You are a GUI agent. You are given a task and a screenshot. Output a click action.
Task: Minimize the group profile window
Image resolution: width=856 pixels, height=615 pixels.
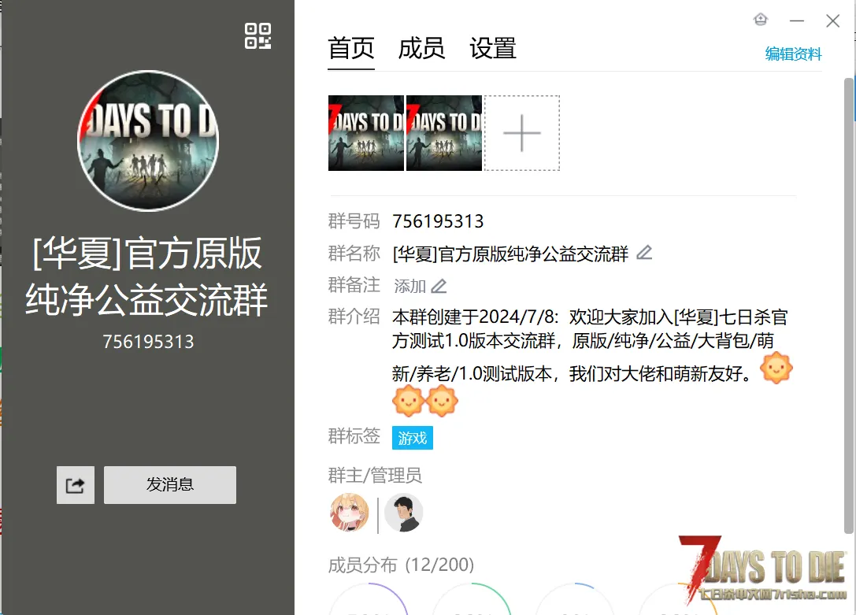(796, 20)
